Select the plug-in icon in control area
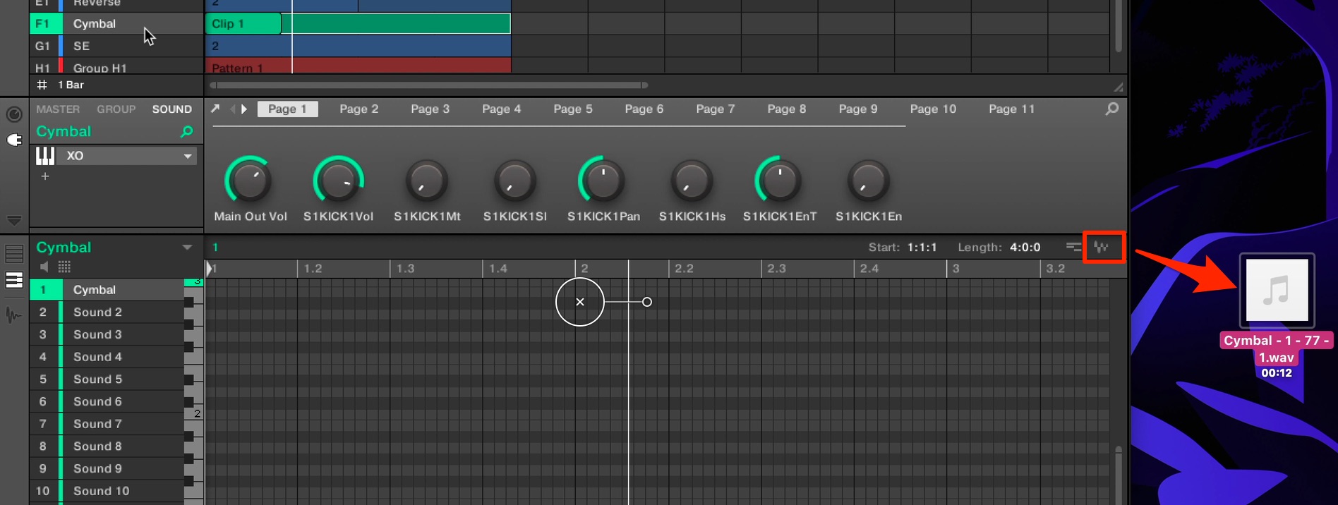 [x=14, y=140]
